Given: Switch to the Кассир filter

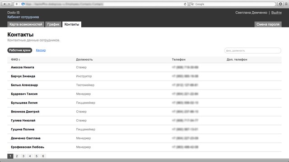Looking at the screenshot, I should coord(41,50).
